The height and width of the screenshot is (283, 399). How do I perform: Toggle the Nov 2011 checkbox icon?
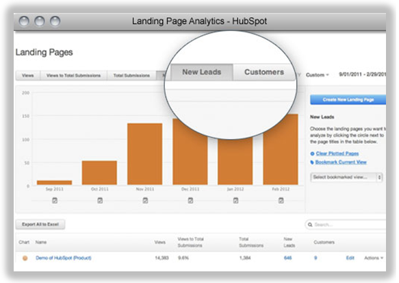click(145, 201)
